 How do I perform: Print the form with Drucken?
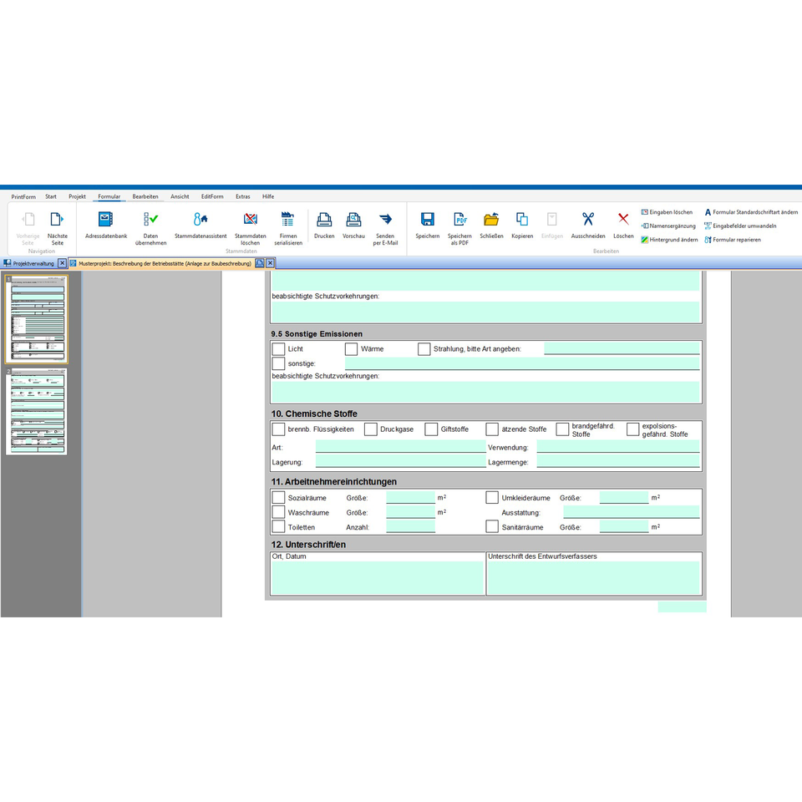tap(324, 225)
